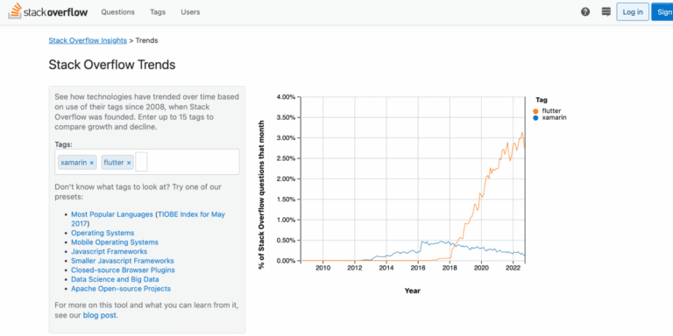The width and height of the screenshot is (673, 336).
Task: Focus the tags input box
Action: [142, 163]
